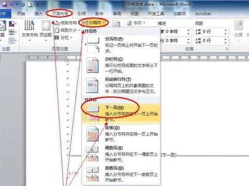Choose 下一页(N) next page section break

coord(121,113)
